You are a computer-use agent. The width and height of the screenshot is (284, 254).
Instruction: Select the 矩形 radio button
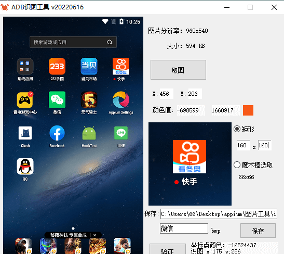click(x=237, y=129)
